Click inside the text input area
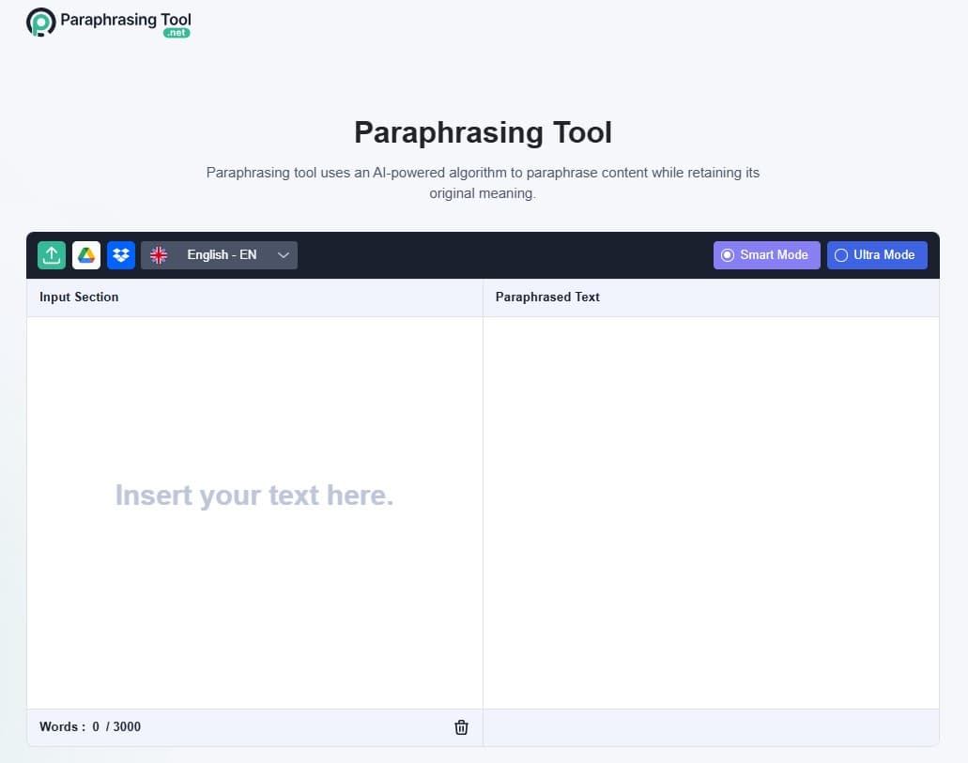Image resolution: width=968 pixels, height=763 pixels. (254, 495)
